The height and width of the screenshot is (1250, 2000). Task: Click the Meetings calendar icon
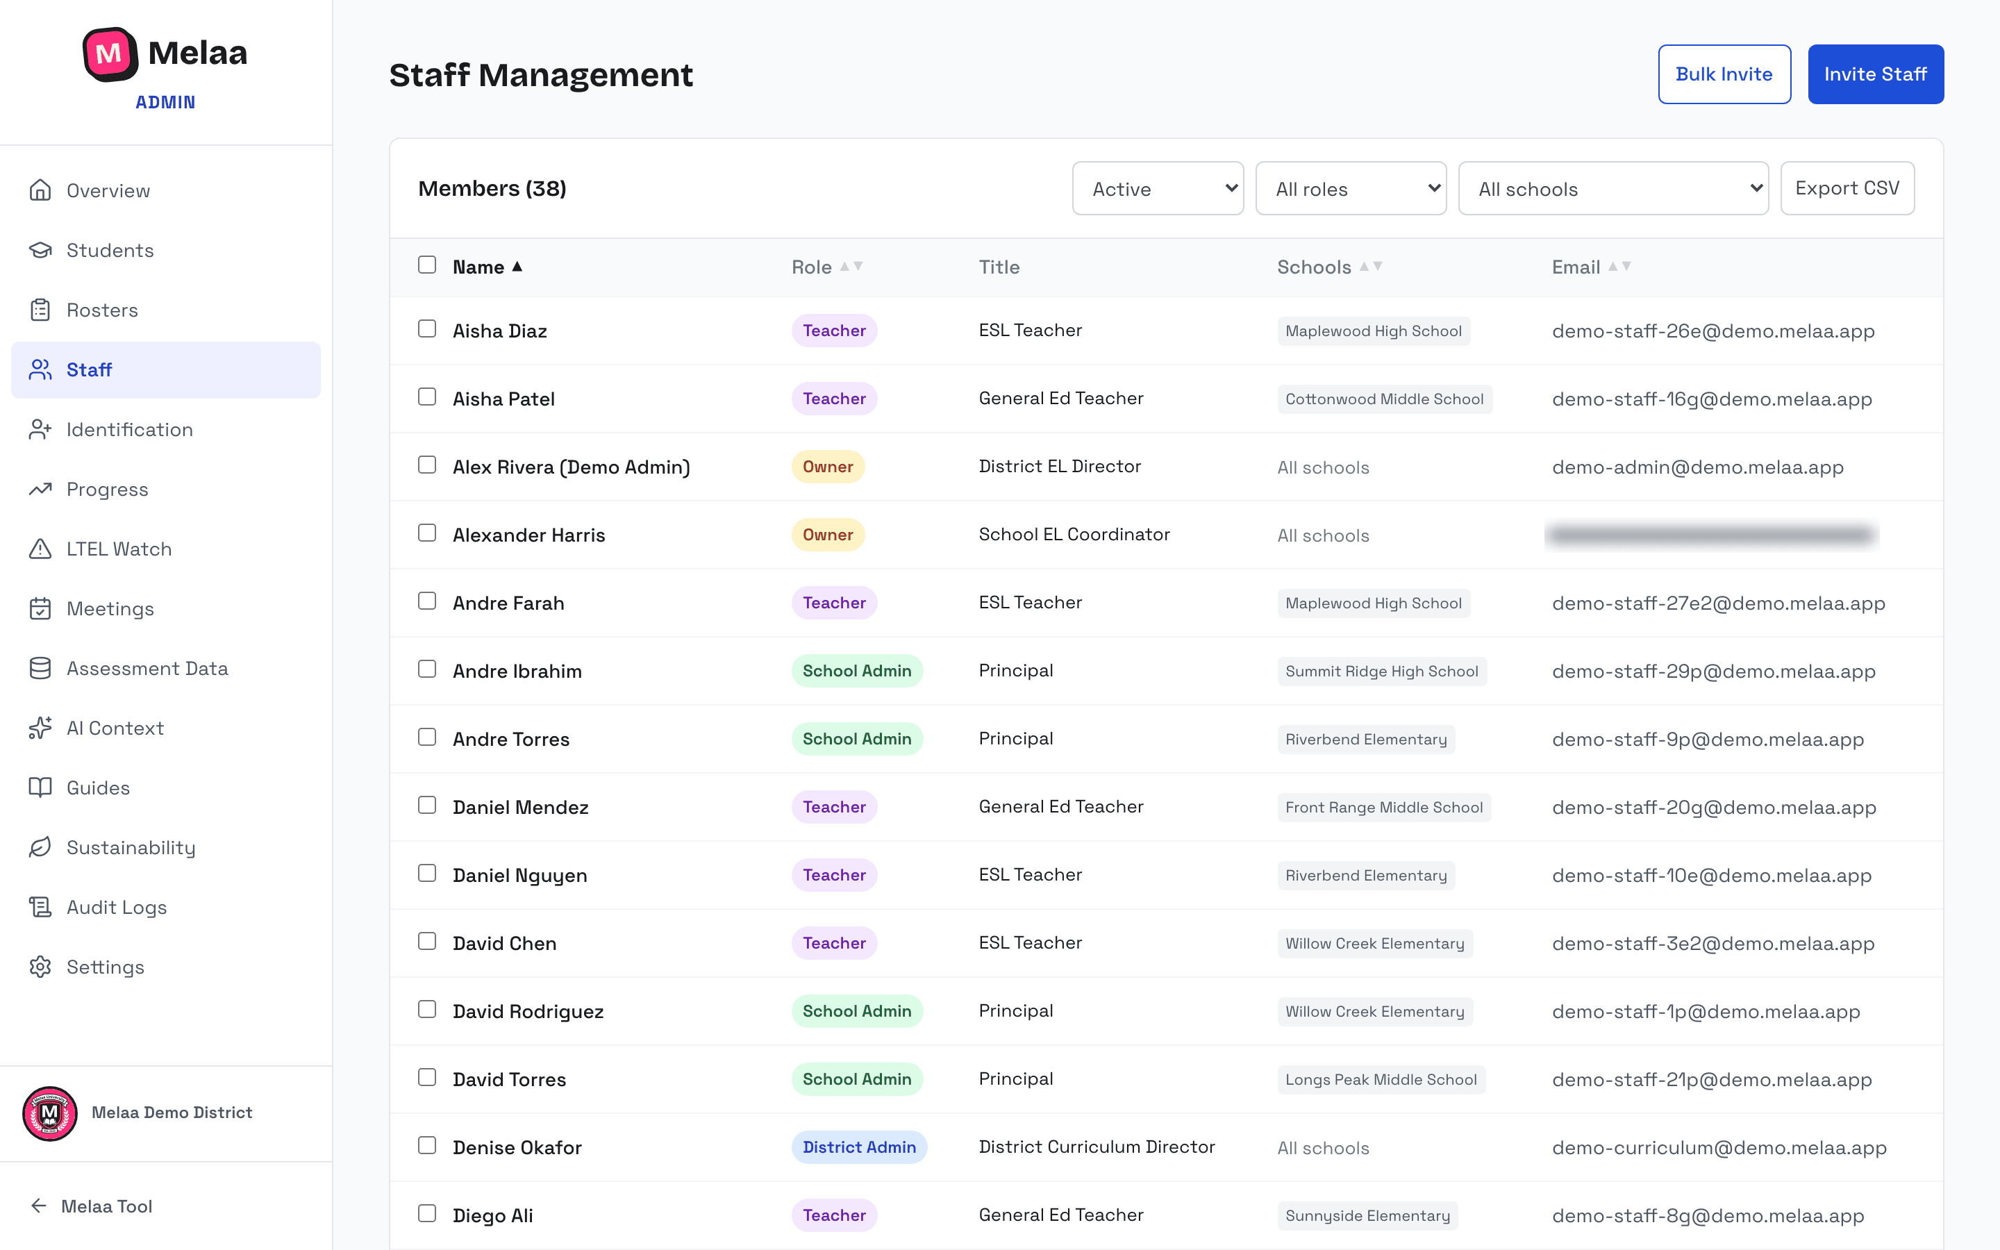point(40,608)
